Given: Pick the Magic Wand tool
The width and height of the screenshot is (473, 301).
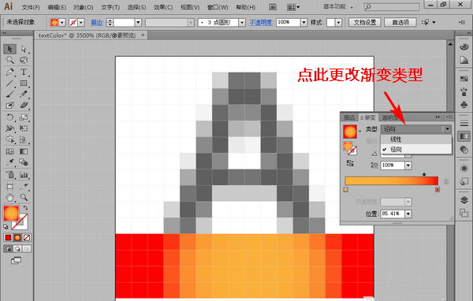Looking at the screenshot, I should pos(9,60).
